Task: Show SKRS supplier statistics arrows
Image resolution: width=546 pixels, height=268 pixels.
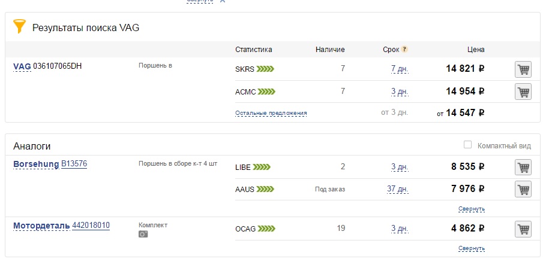Action: click(x=265, y=69)
